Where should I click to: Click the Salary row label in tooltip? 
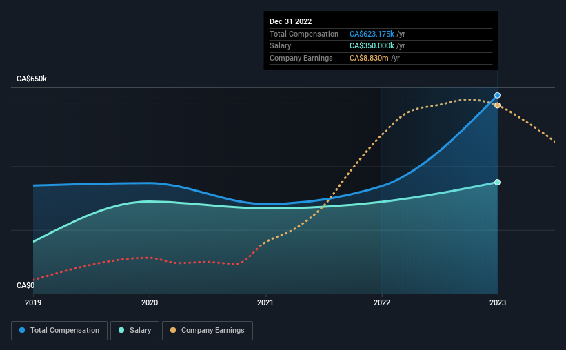coord(280,46)
